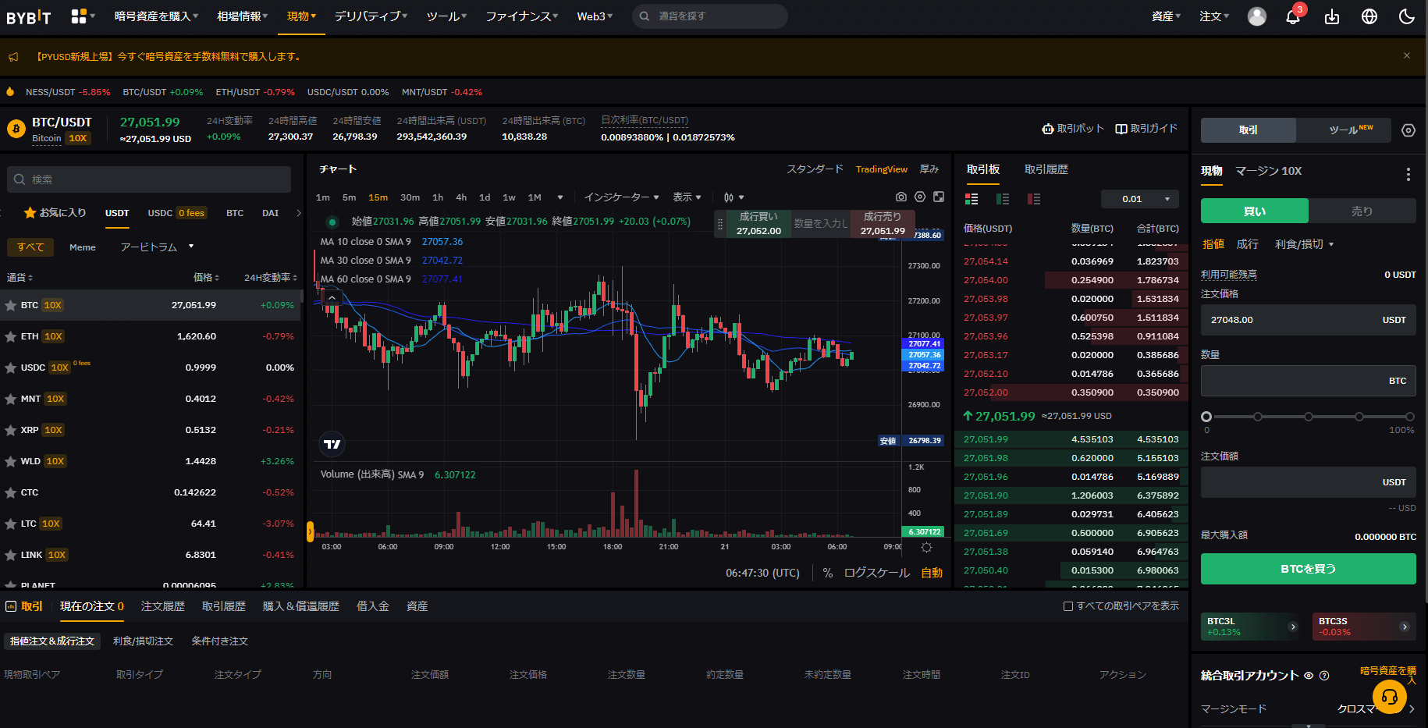Open the apps grid menu icon
1428x728 pixels.
pyautogui.click(x=79, y=16)
